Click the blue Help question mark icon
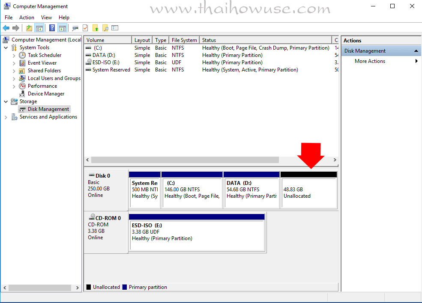Image resolution: width=422 pixels, height=303 pixels. pos(52,28)
